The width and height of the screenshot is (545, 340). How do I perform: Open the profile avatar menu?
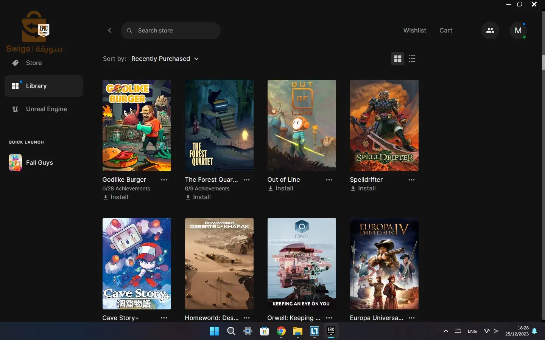pyautogui.click(x=518, y=31)
